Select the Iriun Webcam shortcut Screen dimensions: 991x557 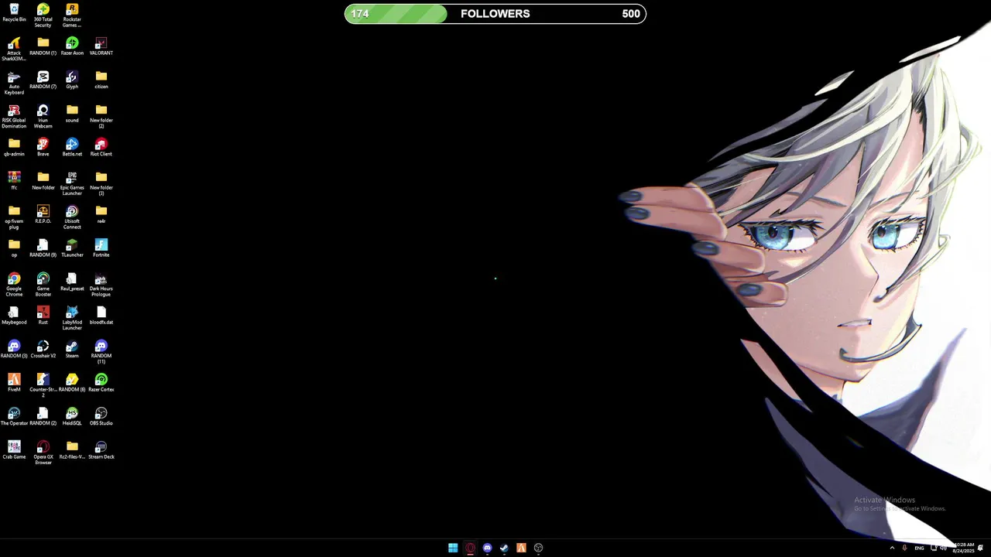(x=43, y=116)
